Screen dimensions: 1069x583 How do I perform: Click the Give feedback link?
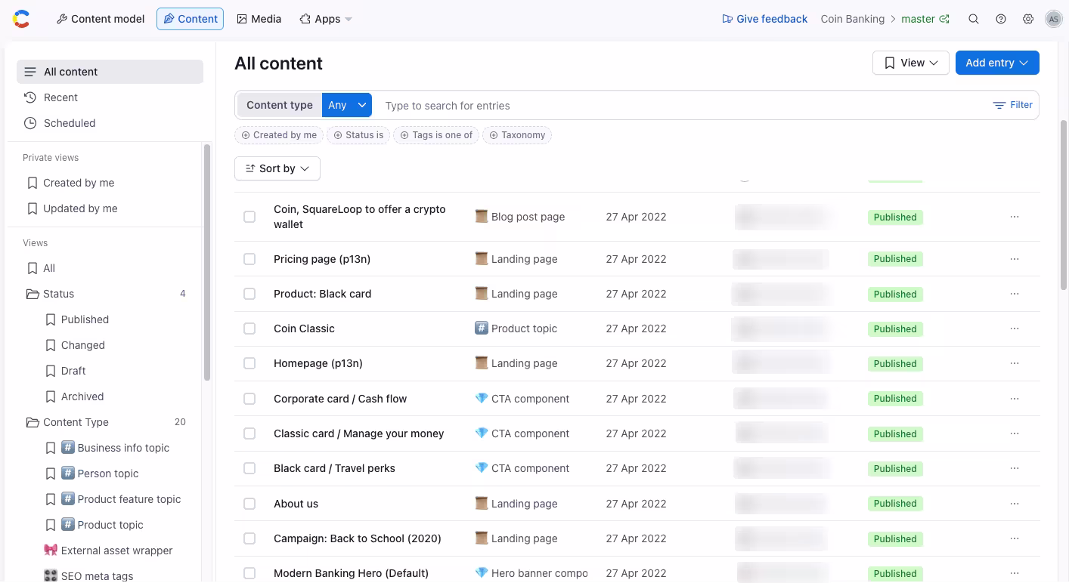[765, 19]
